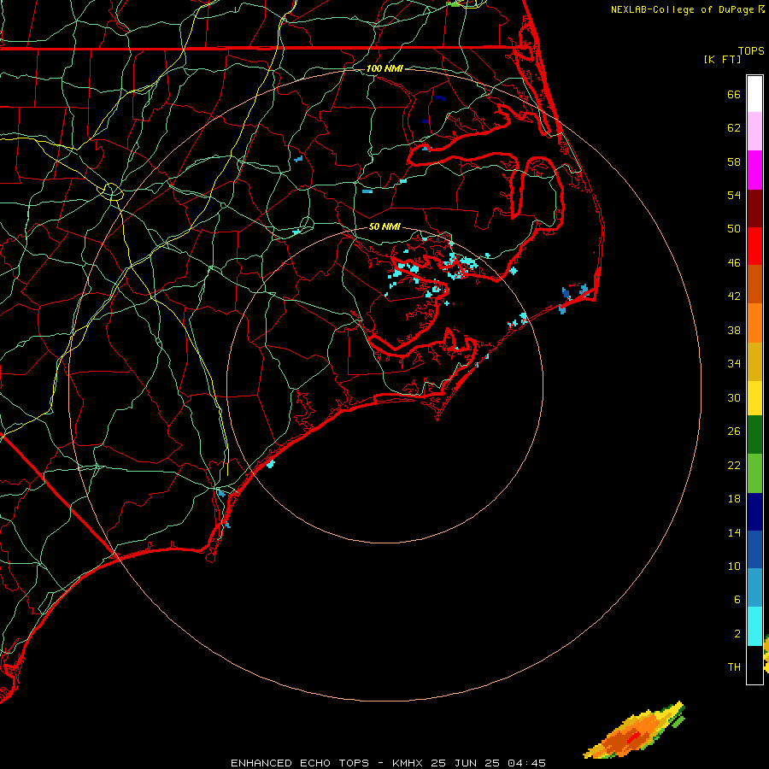Click the NEXLAB-College of DuPage label
Screen dimensions: 769x769
pyautogui.click(x=683, y=9)
